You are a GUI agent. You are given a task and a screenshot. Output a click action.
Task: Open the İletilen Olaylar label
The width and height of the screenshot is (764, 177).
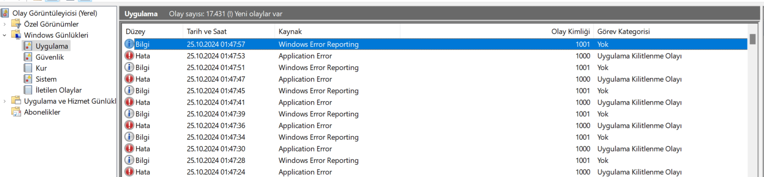coord(59,90)
